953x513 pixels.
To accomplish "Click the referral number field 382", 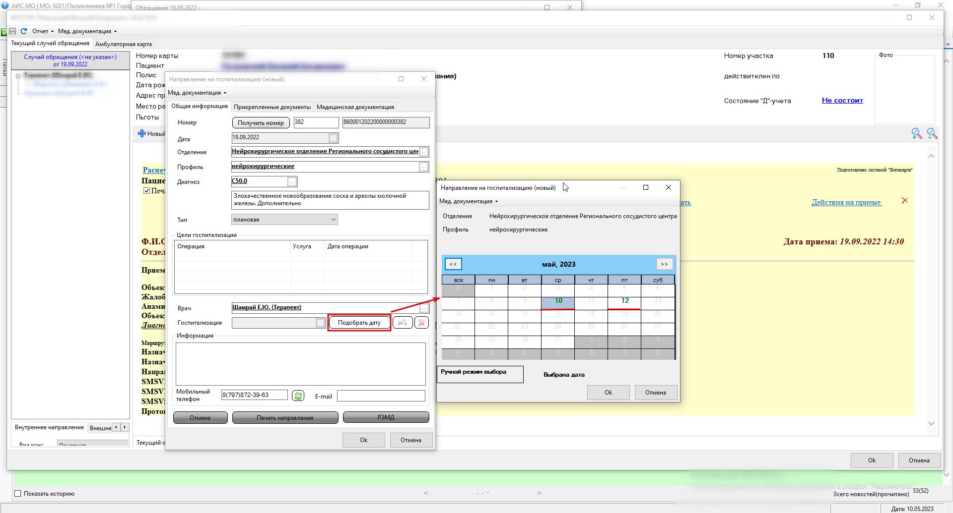I will pos(316,122).
